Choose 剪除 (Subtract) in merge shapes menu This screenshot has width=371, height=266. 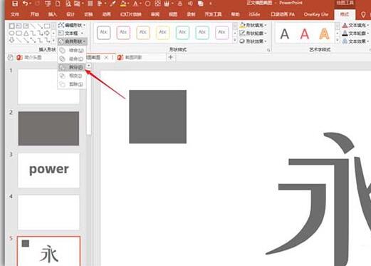pyautogui.click(x=72, y=84)
